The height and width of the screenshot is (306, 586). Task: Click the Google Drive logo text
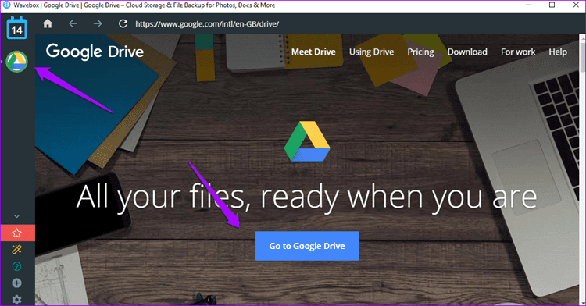[x=95, y=52]
